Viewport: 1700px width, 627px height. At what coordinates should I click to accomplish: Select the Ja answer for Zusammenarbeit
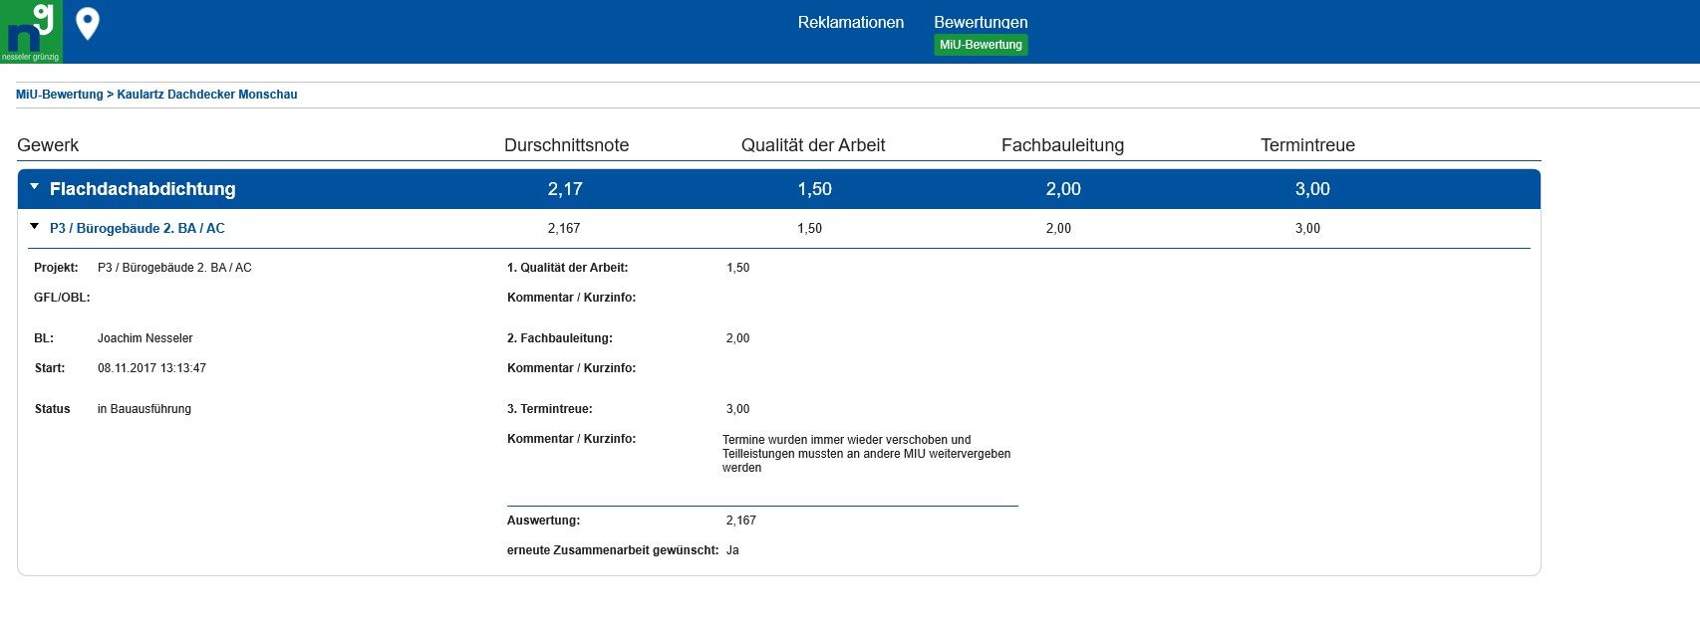tap(732, 550)
